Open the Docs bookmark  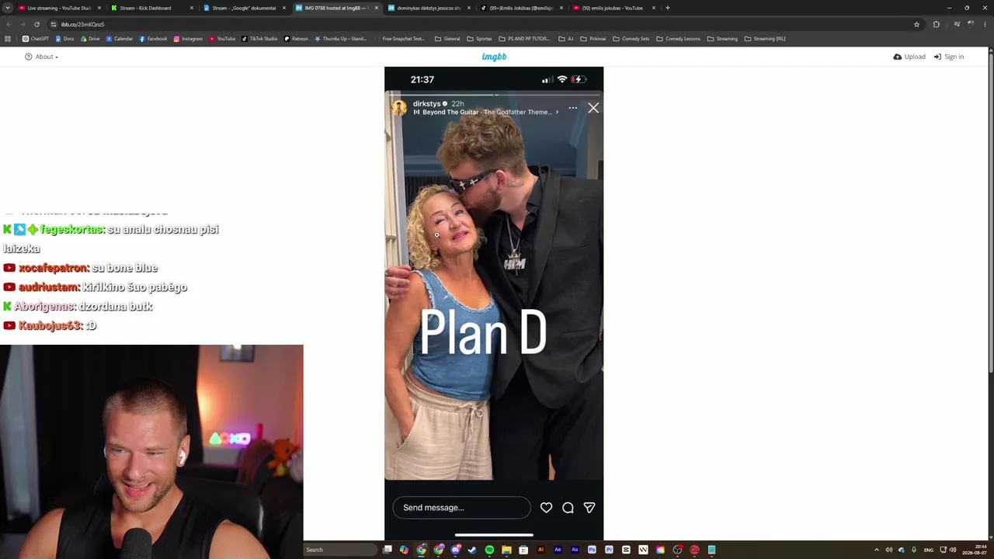65,39
